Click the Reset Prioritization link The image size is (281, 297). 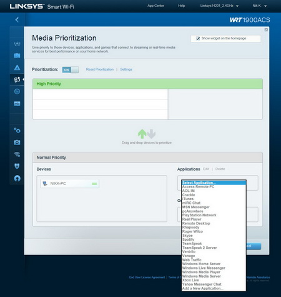[x=100, y=69]
